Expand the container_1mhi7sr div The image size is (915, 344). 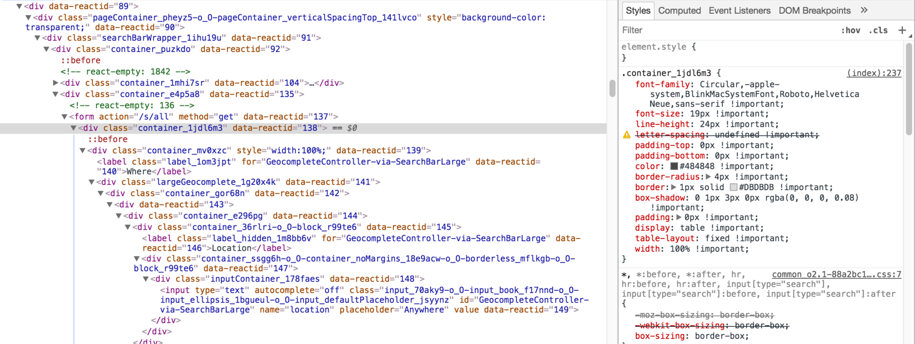[55, 83]
